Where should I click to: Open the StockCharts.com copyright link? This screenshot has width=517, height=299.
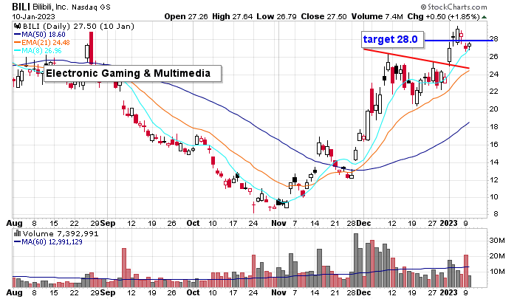point(453,7)
